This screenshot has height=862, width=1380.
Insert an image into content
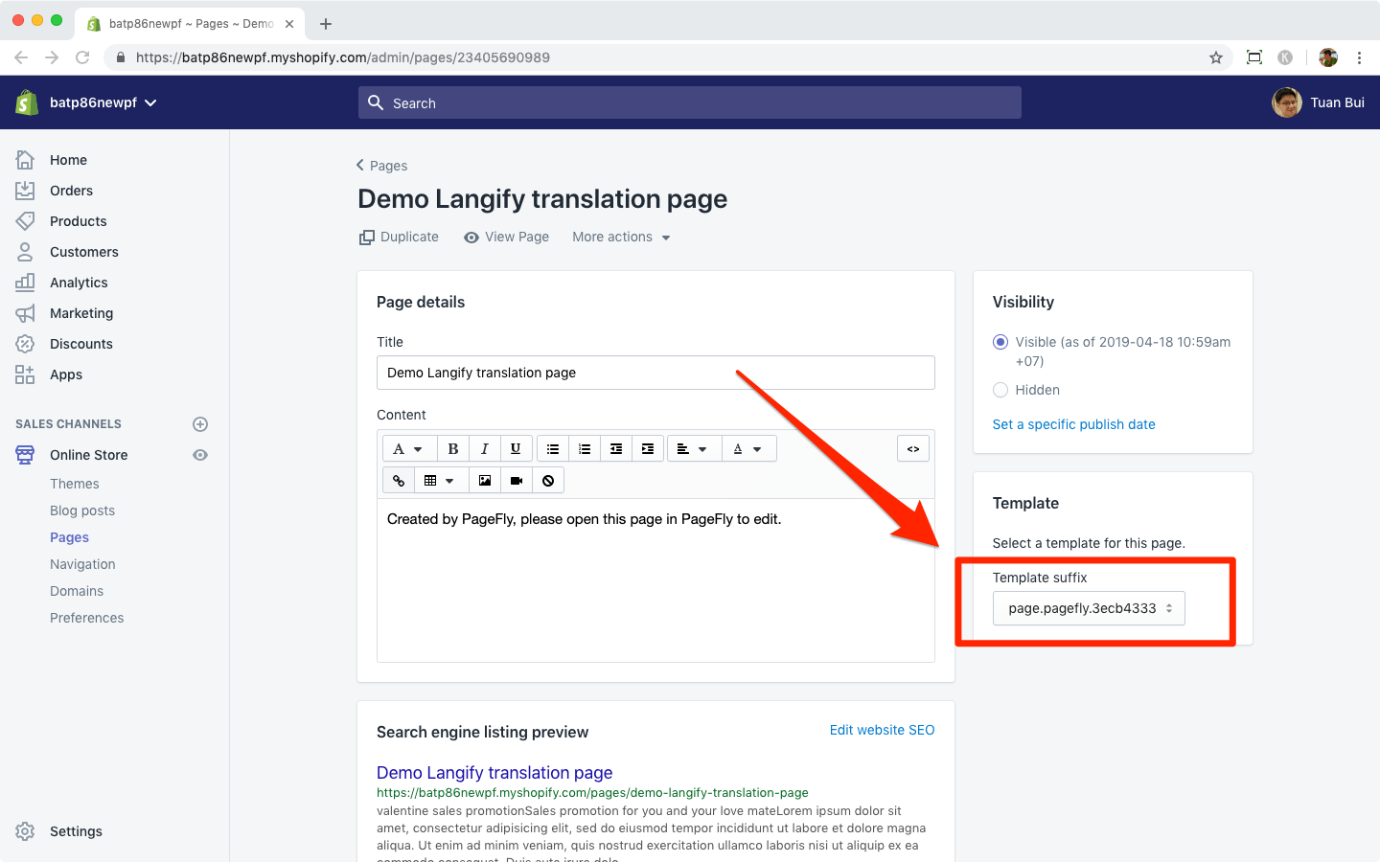485,481
